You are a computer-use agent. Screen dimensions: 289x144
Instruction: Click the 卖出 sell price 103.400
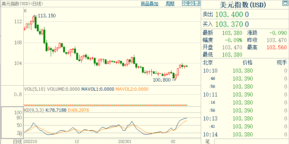coord(232,15)
